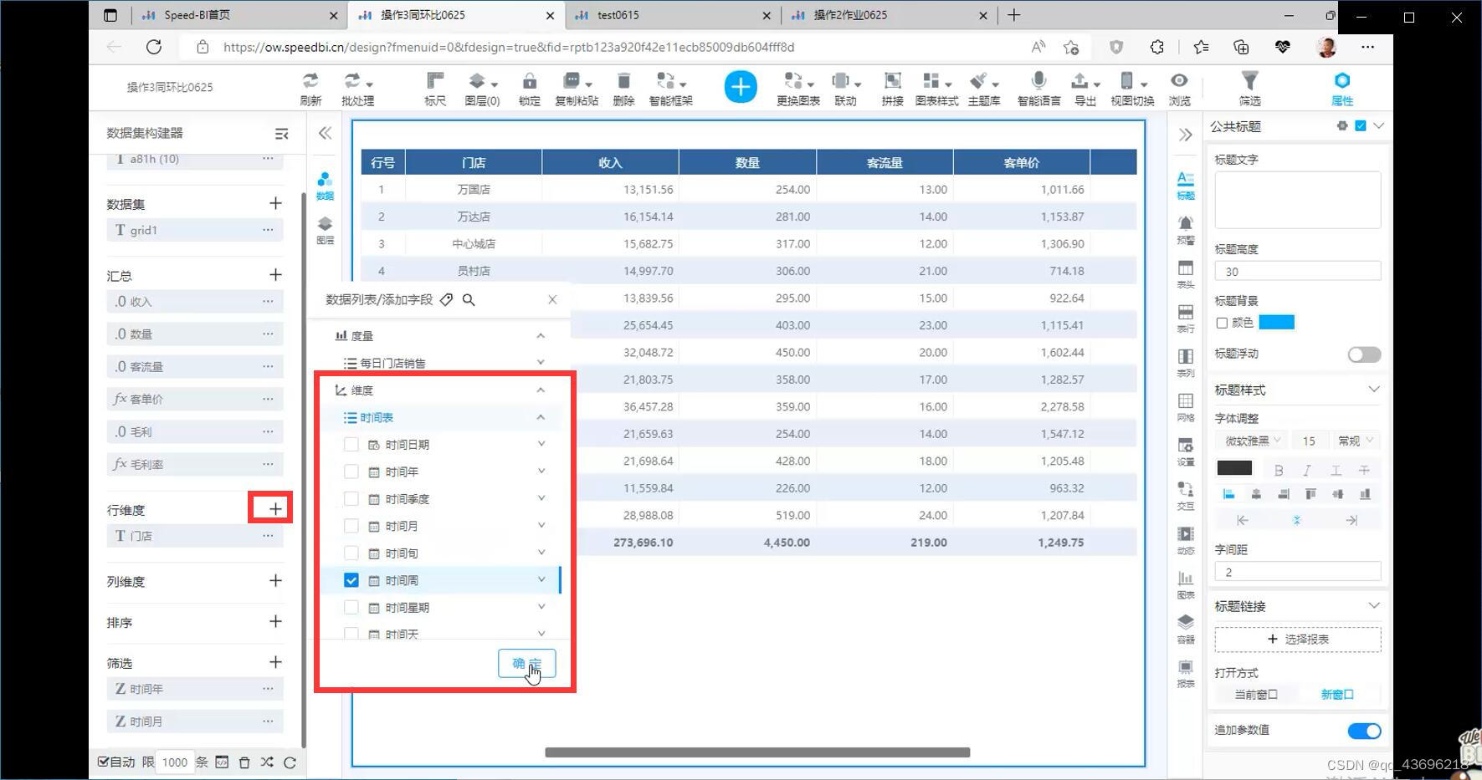This screenshot has height=780, width=1482.
Task: Open the 筛选 filter funnel icon
Action: 1249,88
